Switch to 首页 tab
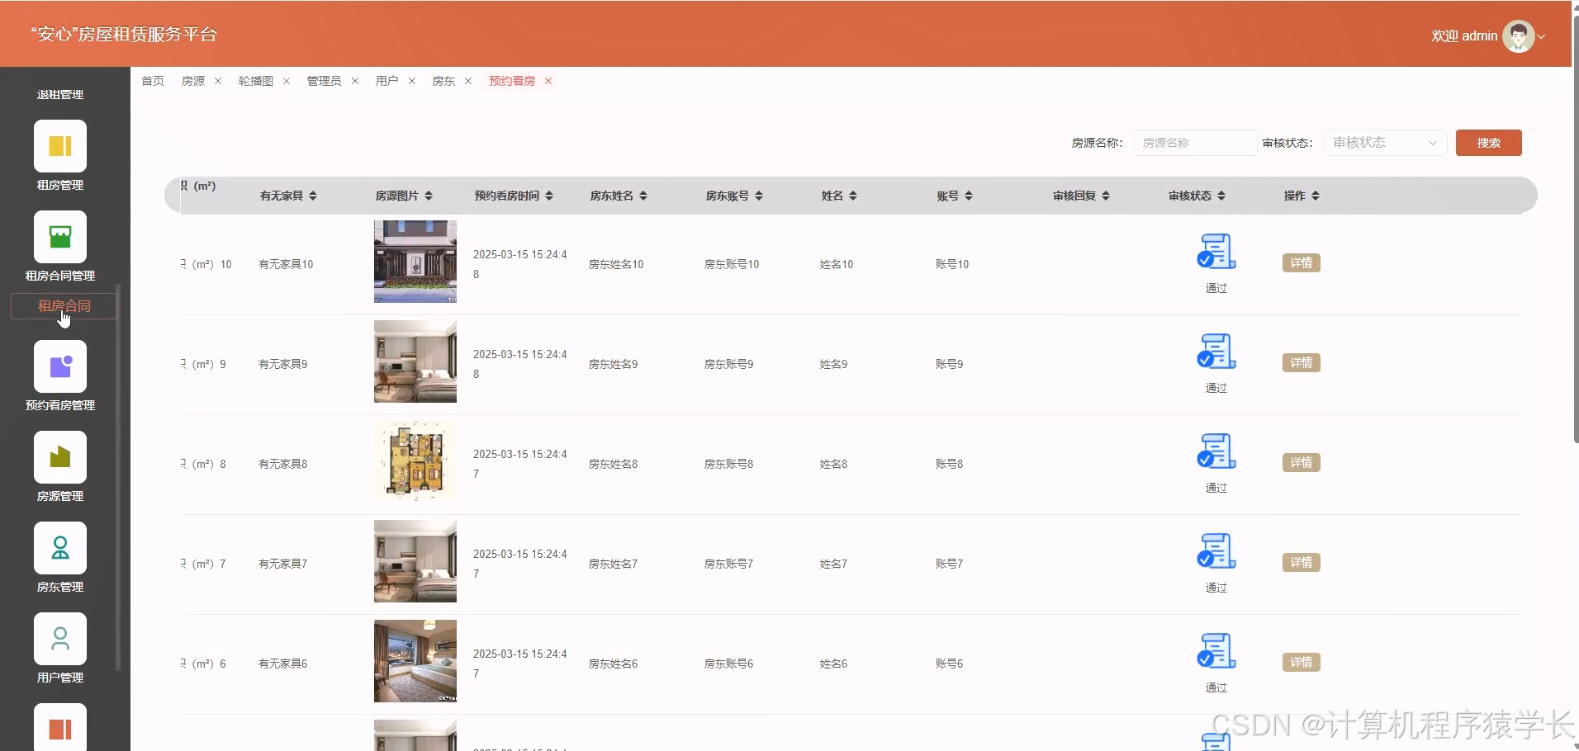The image size is (1579, 751). (153, 81)
